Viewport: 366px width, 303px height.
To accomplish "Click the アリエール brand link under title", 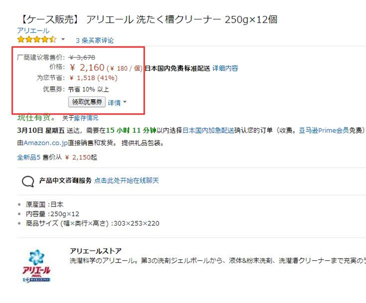I will 33,30.
